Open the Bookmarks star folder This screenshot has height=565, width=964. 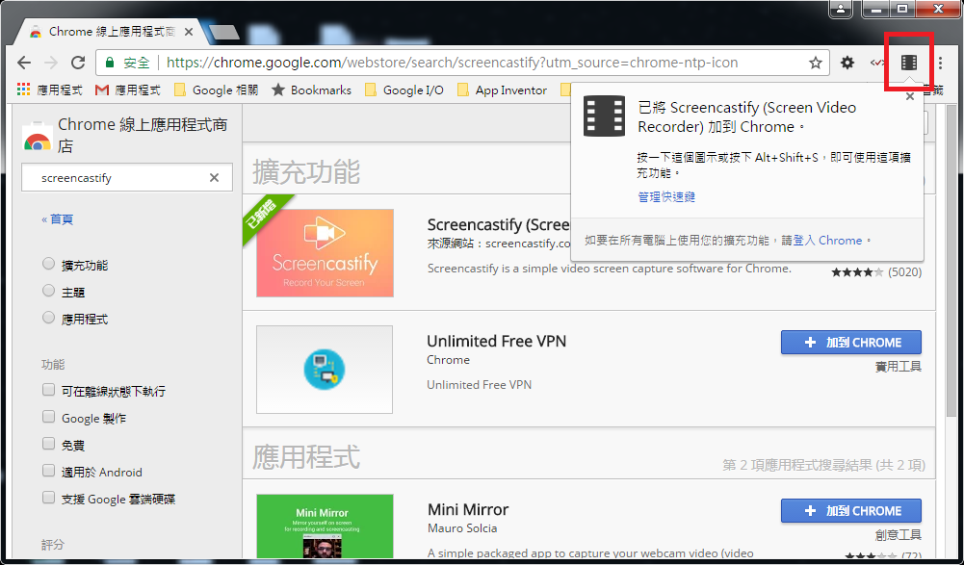click(x=312, y=90)
